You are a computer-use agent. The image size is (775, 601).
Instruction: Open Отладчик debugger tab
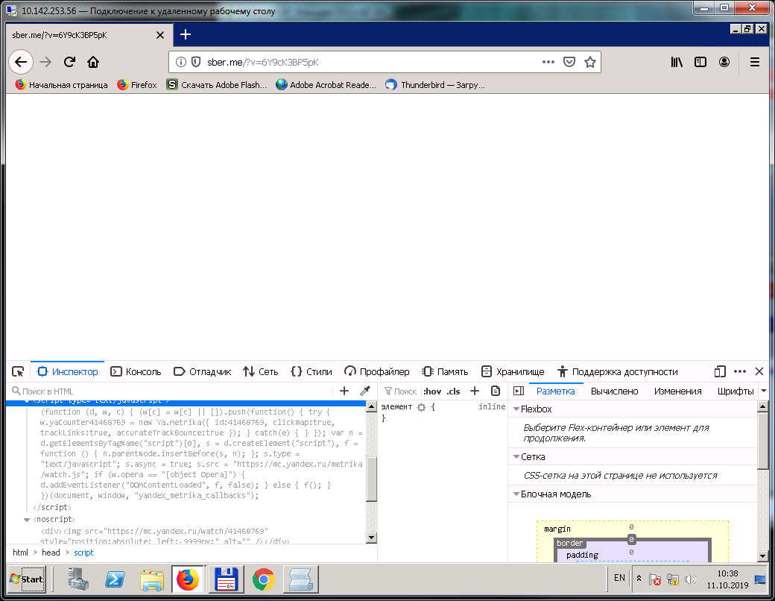tap(203, 371)
